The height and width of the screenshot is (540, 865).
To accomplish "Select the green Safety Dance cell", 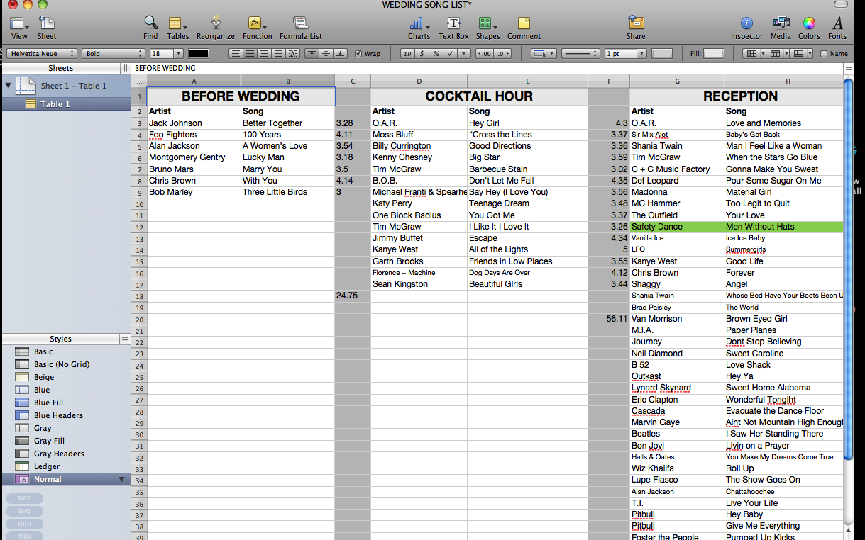I will [x=676, y=227].
